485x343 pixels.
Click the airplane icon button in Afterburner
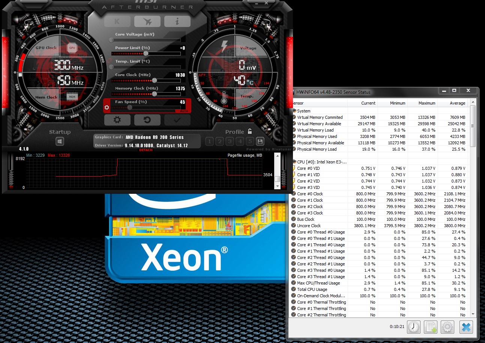pos(147,21)
